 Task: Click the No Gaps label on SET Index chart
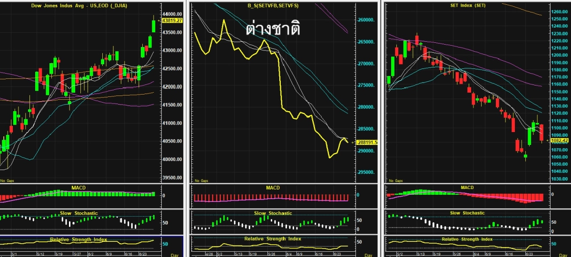click(394, 181)
